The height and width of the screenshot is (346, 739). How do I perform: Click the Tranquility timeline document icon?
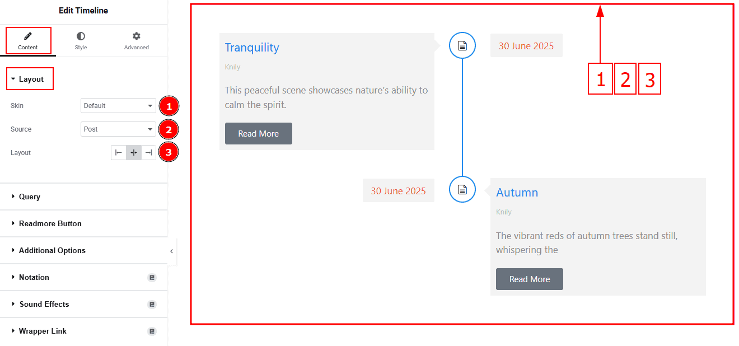tap(462, 45)
